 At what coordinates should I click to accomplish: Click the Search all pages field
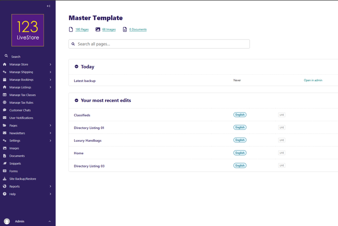159,44
